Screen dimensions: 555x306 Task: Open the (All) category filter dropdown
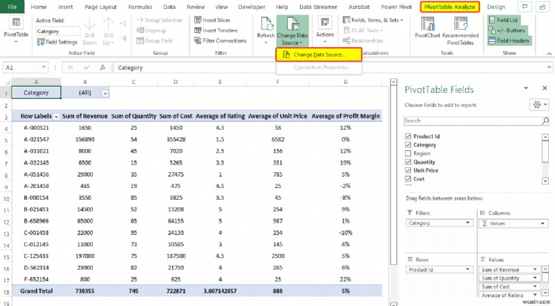[x=105, y=94]
